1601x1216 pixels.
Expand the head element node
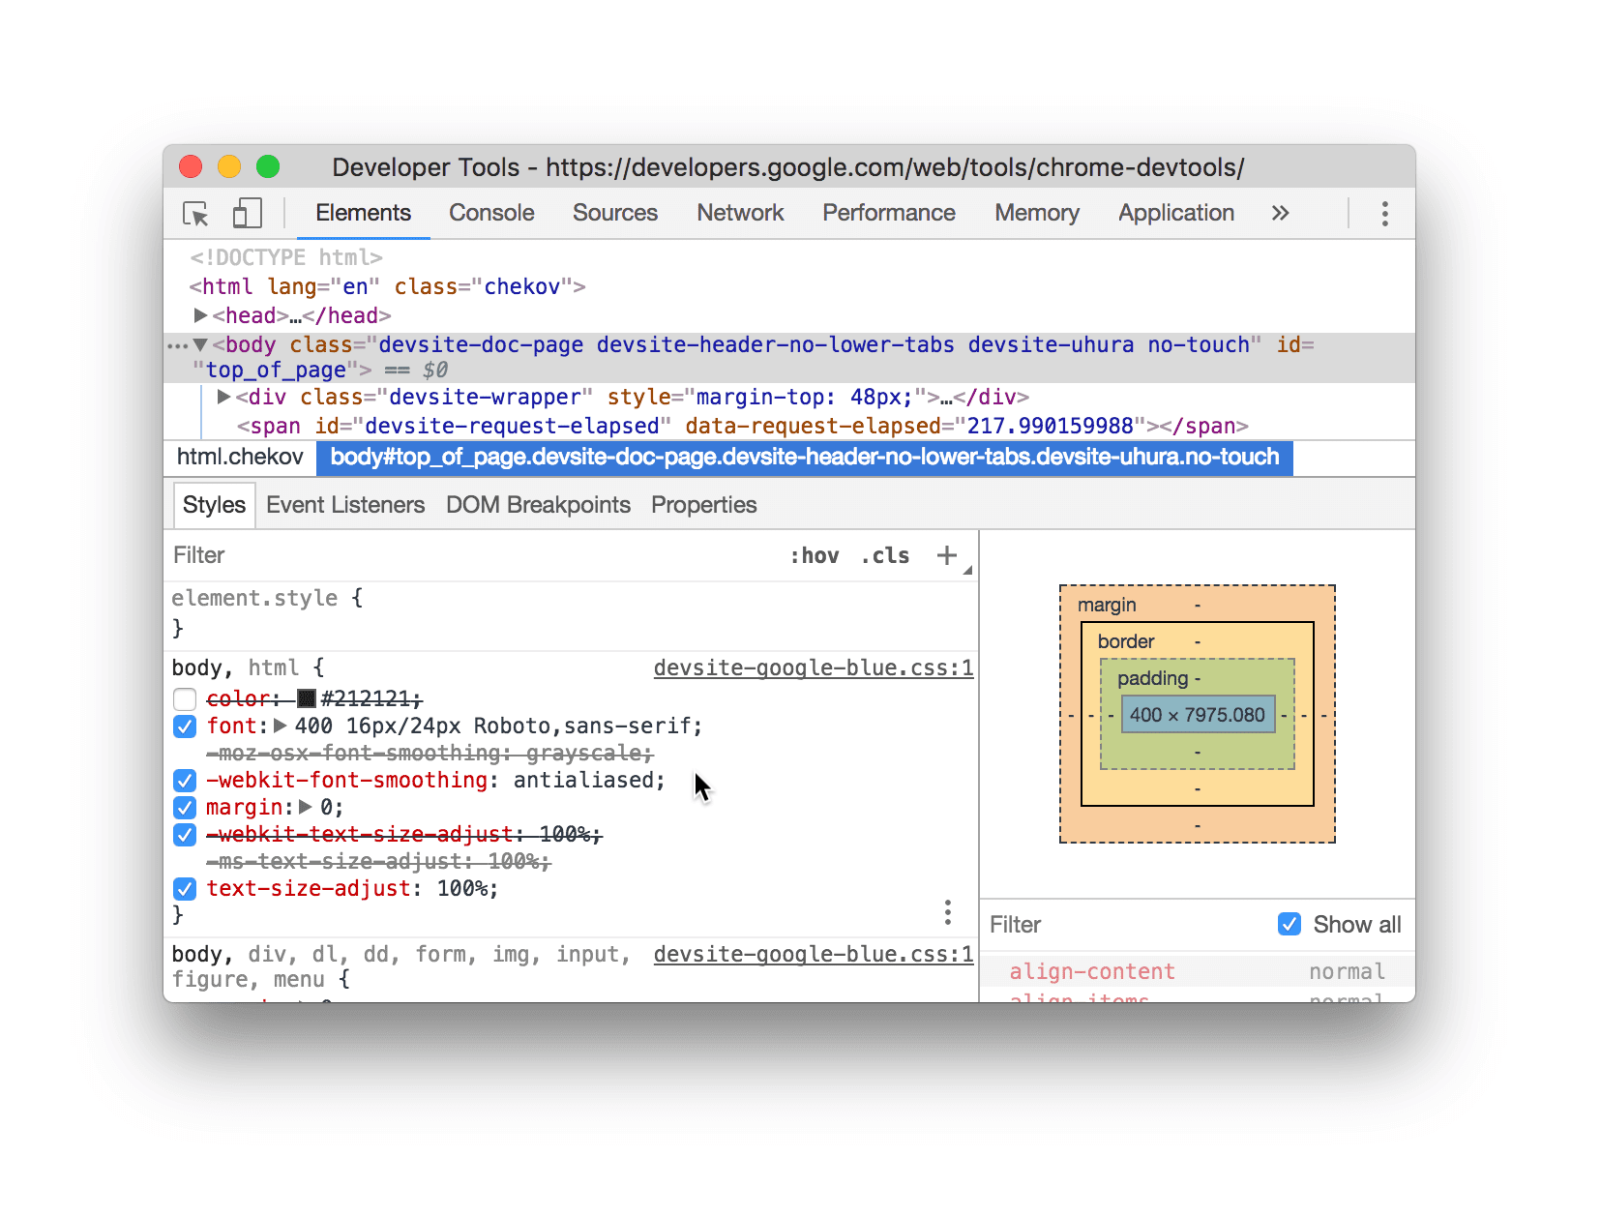200,315
